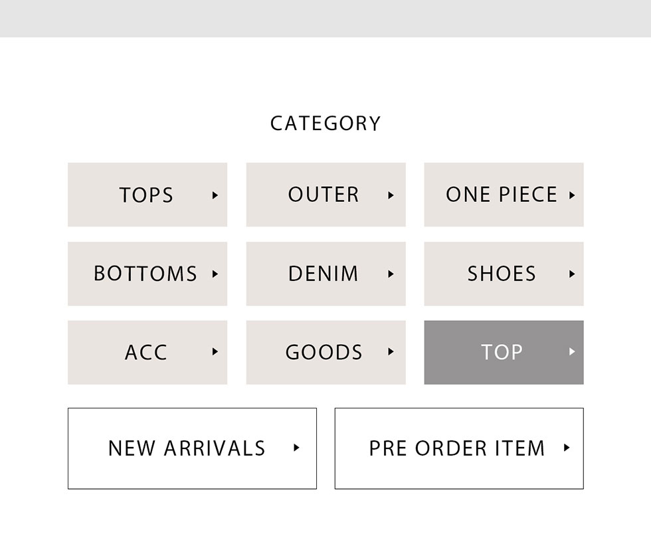Click the arrow icon beside TOPS
651x544 pixels.
click(215, 195)
